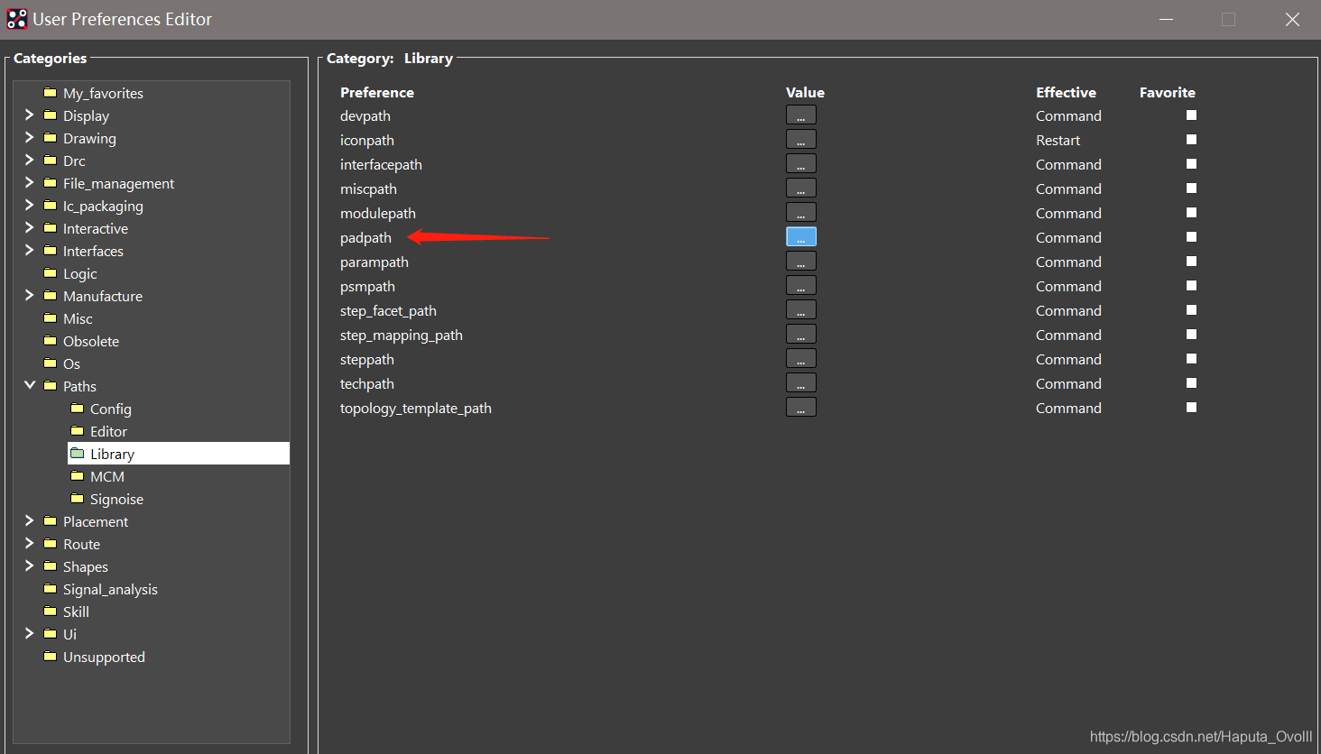The image size is (1321, 754).
Task: Select the Library tree item
Action: coord(112,453)
